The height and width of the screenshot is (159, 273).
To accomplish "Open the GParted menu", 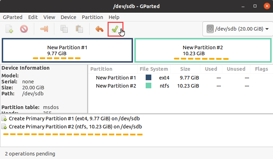I will (13, 17).
